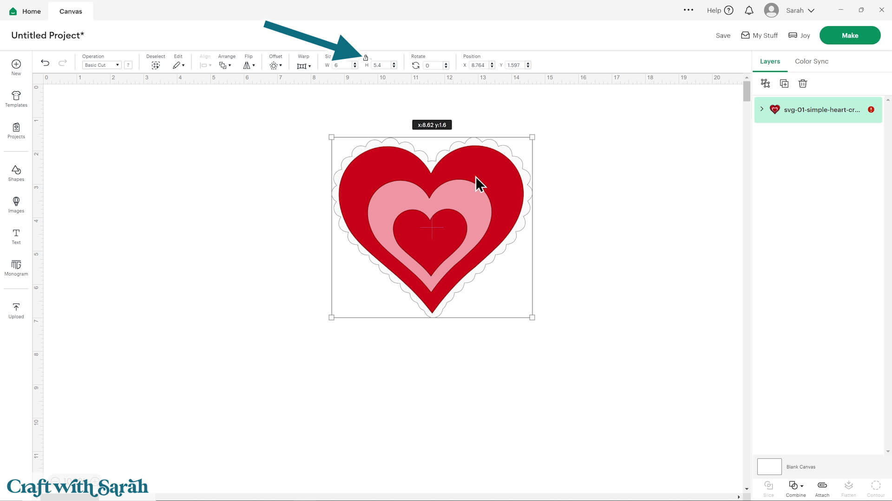The height and width of the screenshot is (501, 892).
Task: Open the Sarah account menu
Action: (x=800, y=10)
